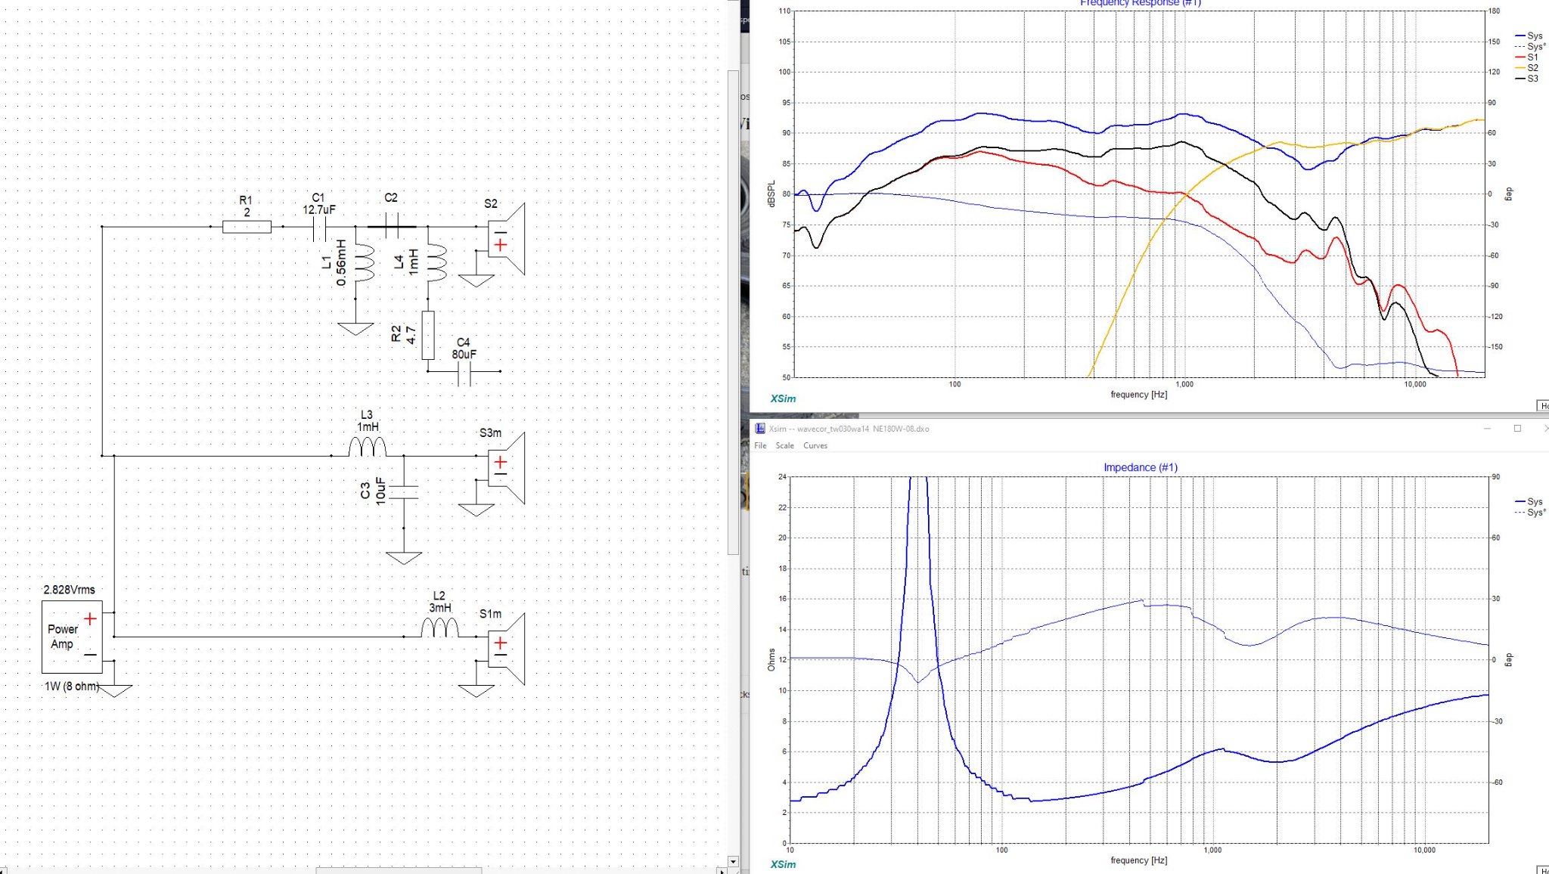
Task: Select the ground symbol at S3m driver
Action: [x=476, y=510]
